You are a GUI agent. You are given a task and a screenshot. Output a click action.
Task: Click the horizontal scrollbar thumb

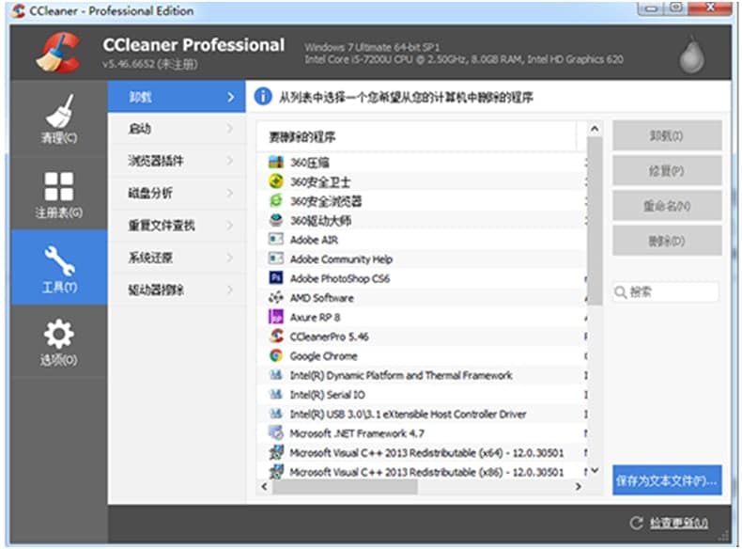point(345,486)
